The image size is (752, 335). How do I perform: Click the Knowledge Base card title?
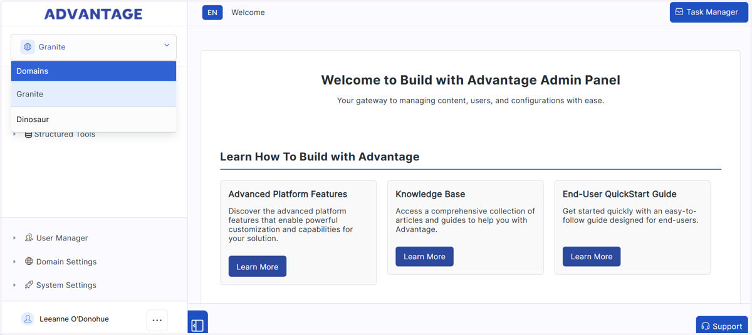431,194
